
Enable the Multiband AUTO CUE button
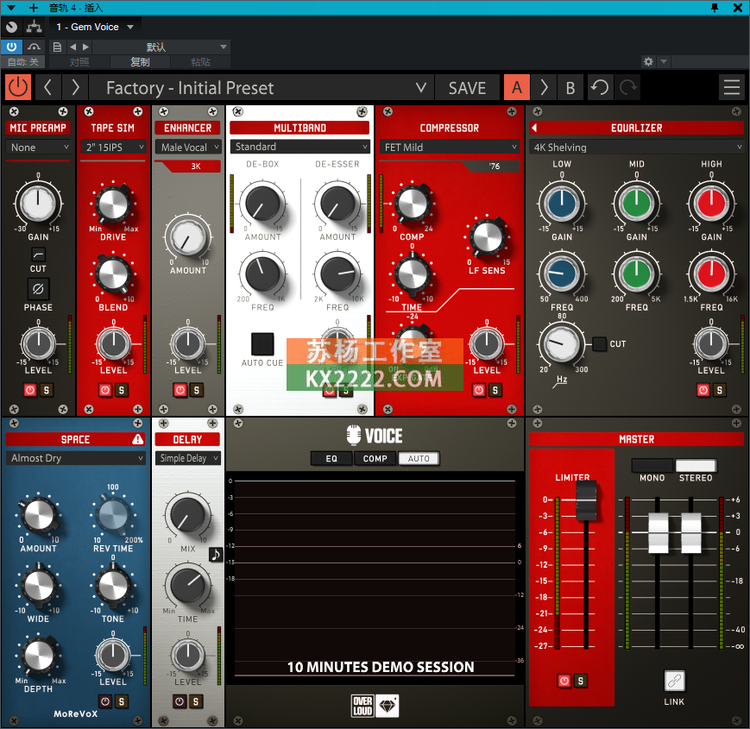click(x=262, y=343)
